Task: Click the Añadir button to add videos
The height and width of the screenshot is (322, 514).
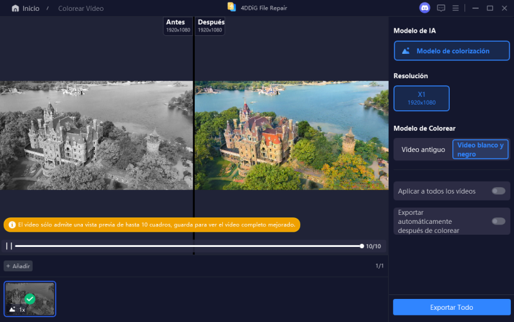Action: pos(19,266)
